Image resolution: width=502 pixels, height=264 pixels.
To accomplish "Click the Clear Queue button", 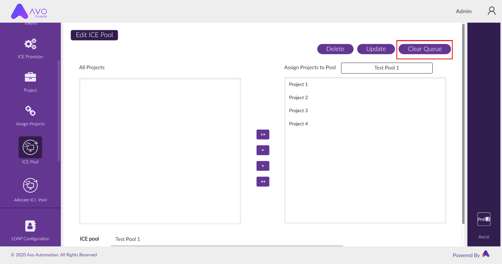I will pyautogui.click(x=425, y=49).
